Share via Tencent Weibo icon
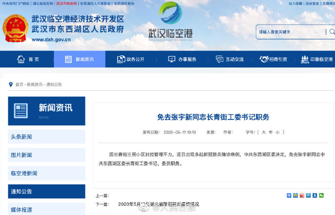 pos(308,196)
